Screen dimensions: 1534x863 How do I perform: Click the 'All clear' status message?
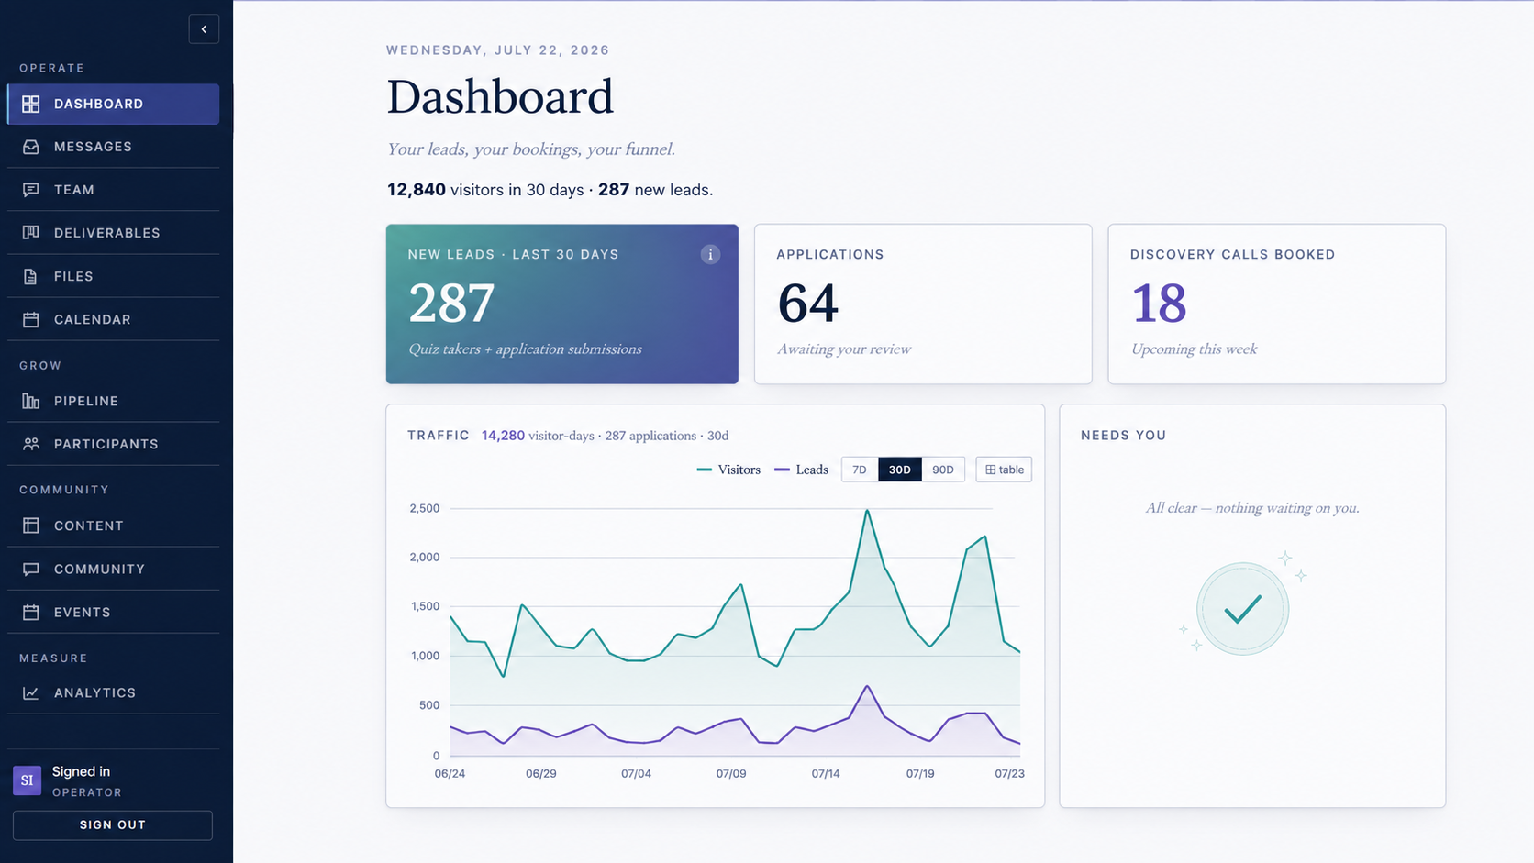1252,508
